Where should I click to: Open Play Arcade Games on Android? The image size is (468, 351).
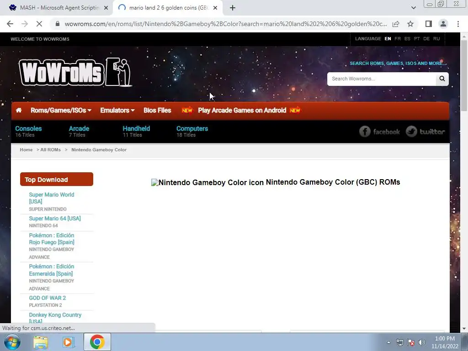242,111
